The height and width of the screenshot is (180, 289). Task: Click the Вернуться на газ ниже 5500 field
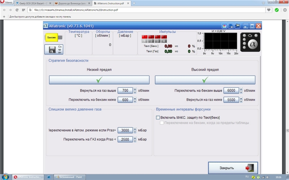(x=231, y=100)
